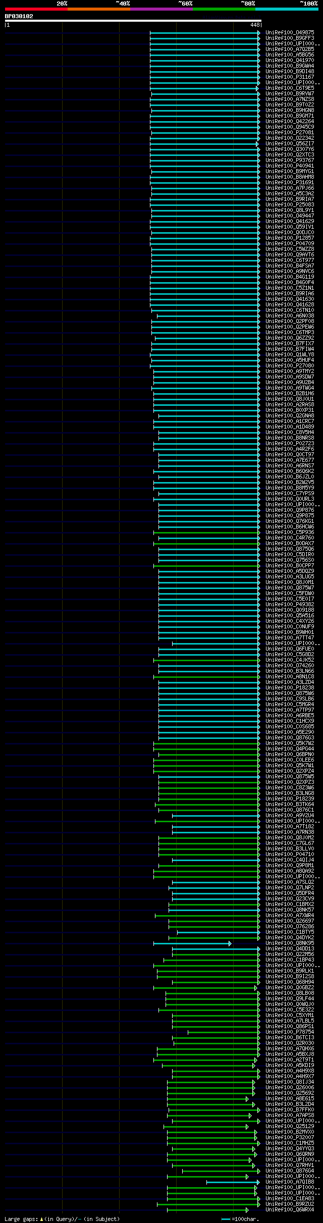
Task: Click hit label UniRef100_C6T9E5
Action: (290, 88)
